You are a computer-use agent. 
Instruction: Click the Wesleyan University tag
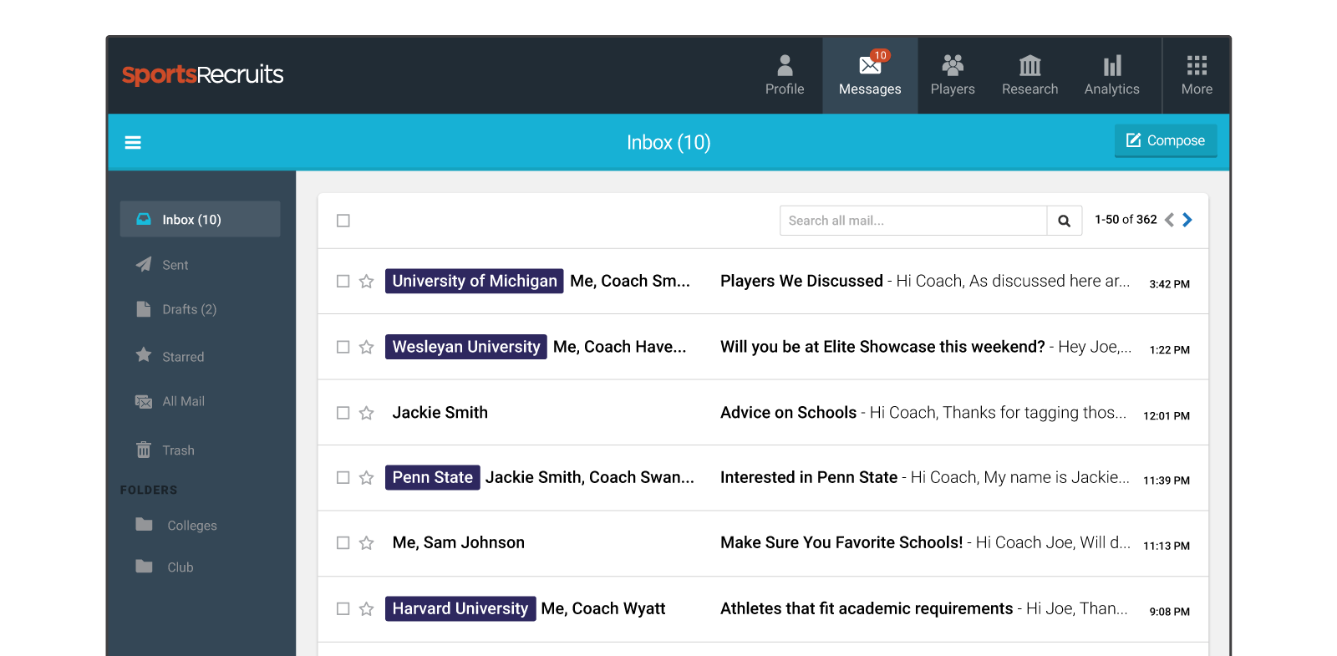[x=466, y=347]
